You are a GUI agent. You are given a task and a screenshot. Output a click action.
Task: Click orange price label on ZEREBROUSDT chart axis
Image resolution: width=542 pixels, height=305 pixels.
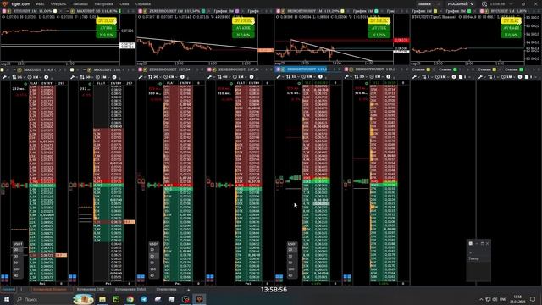tap(265, 50)
